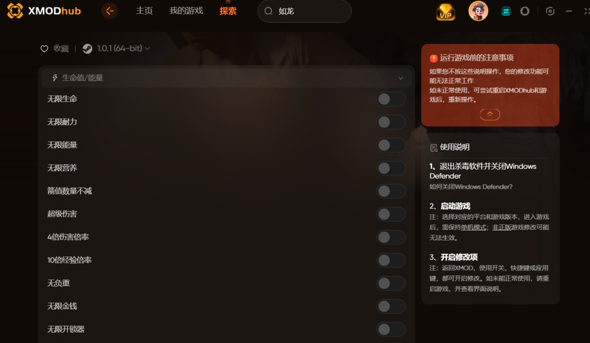Screen dimensions: 590x343
Task: Open the VIP diamond badge
Action: click(x=445, y=12)
